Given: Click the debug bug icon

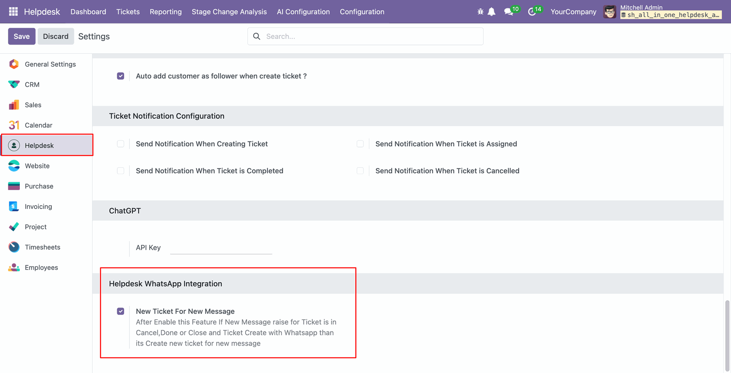Looking at the screenshot, I should coord(480,12).
